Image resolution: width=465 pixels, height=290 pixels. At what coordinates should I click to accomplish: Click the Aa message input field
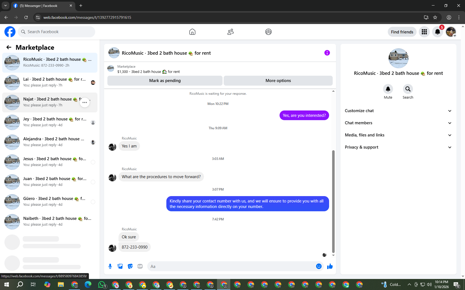click(x=231, y=266)
